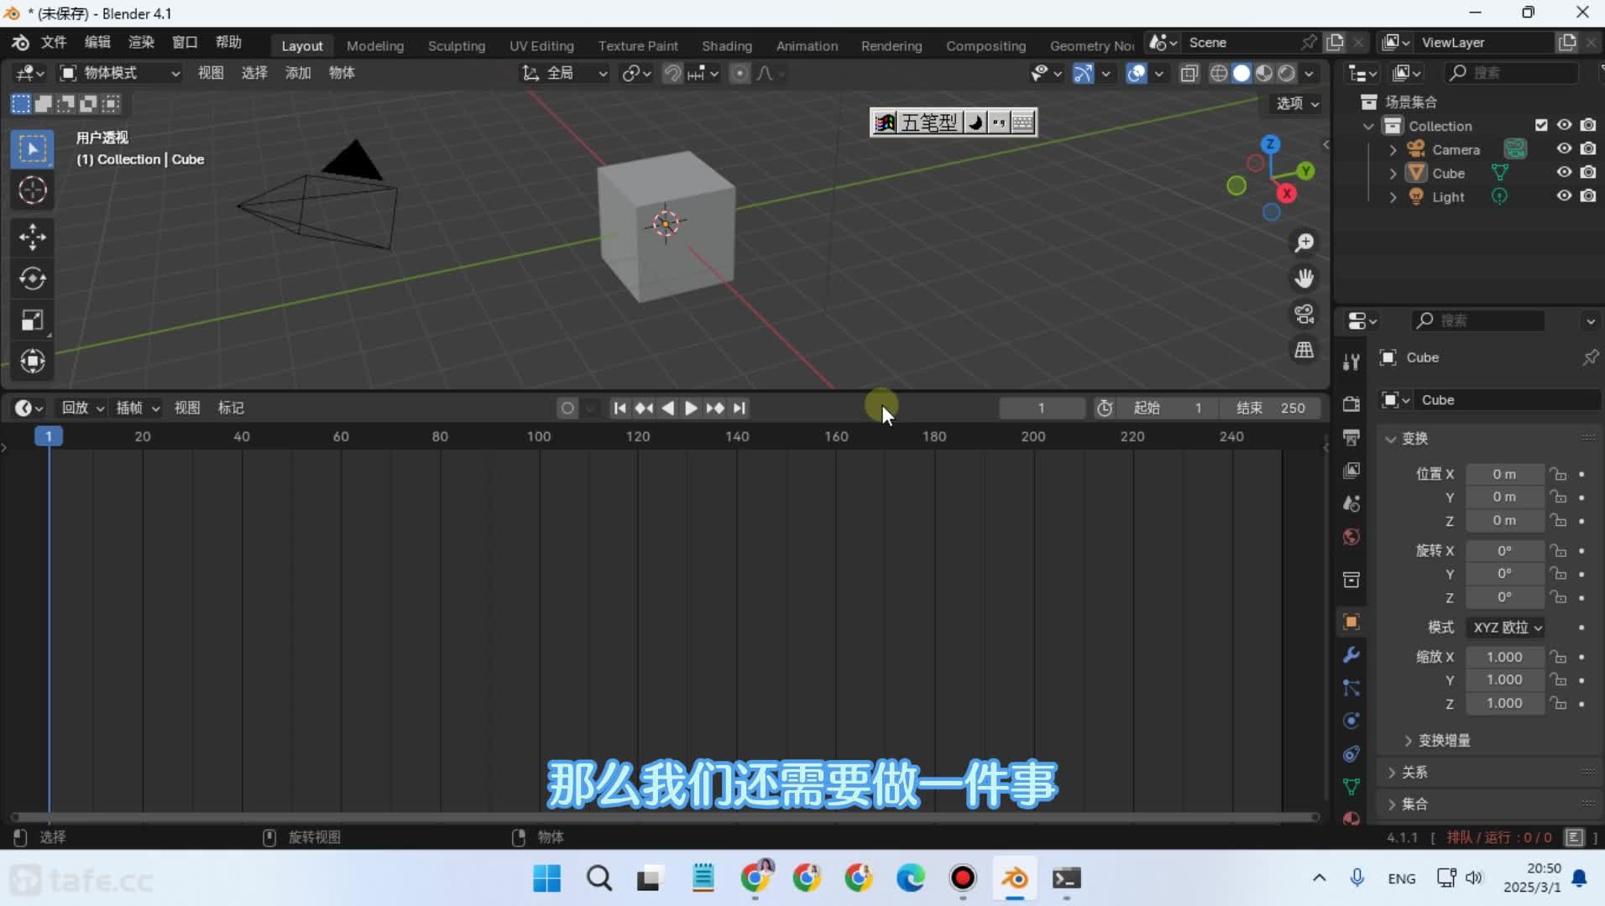Open the object mode dropdown
Viewport: 1605px width, 906px height.
[x=119, y=73]
